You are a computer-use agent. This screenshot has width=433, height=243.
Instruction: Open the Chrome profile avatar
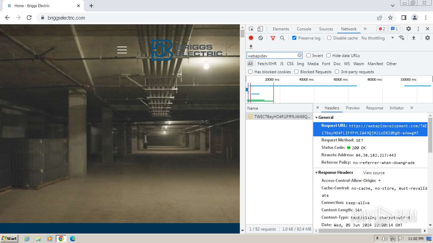[x=414, y=18]
